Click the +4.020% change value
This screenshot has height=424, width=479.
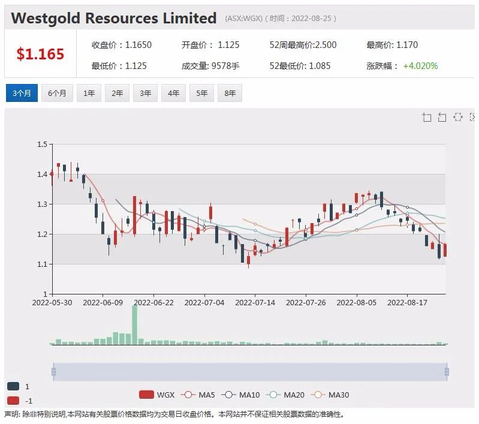click(421, 66)
